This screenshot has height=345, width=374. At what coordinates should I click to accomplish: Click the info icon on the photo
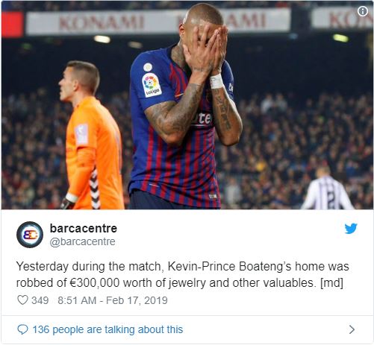pos(363,11)
